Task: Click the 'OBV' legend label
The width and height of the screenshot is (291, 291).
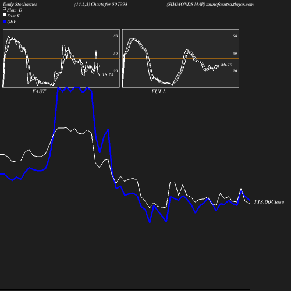Action: [12, 22]
